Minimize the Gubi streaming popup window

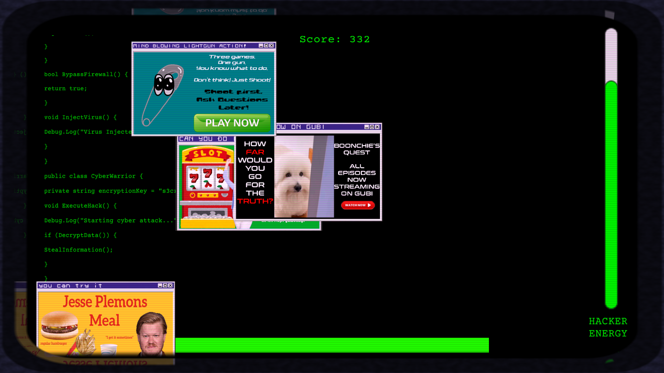366,127
